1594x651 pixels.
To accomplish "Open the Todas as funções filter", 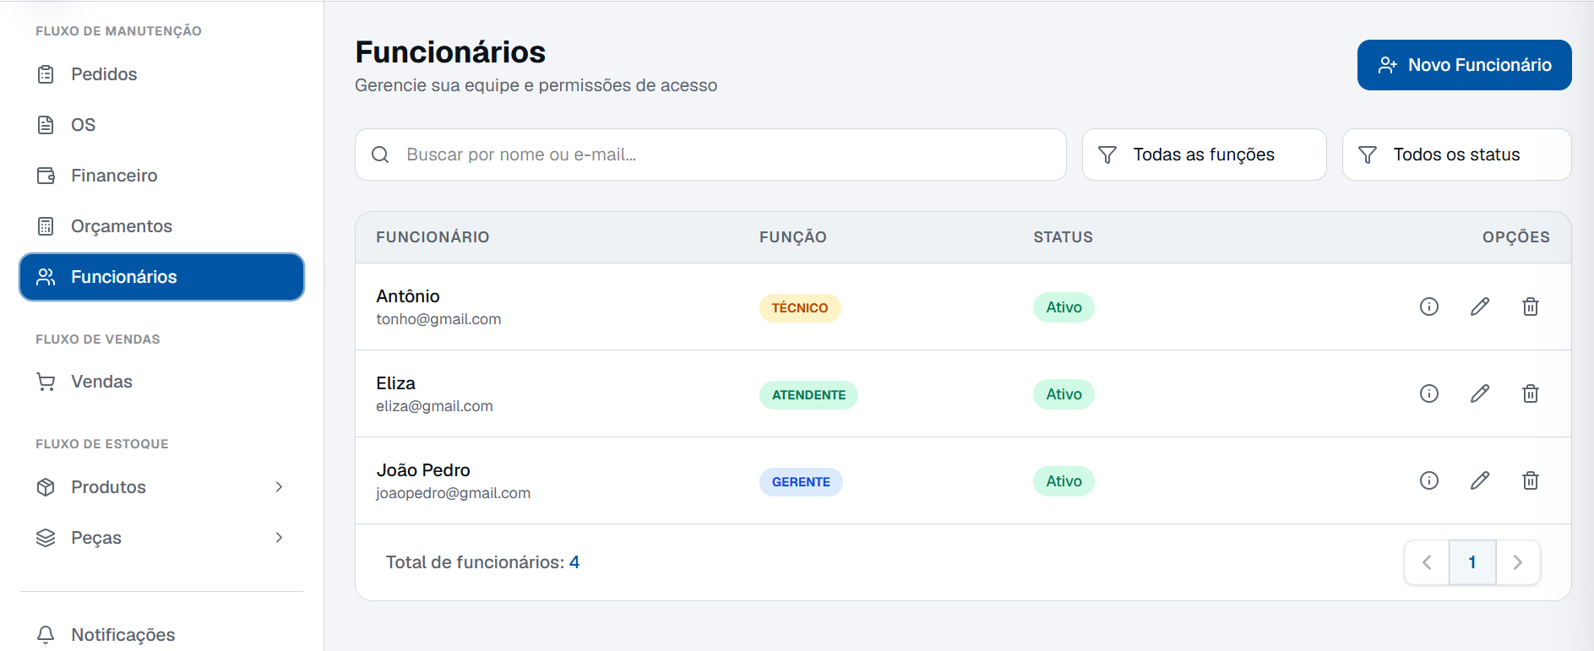I will coord(1204,155).
